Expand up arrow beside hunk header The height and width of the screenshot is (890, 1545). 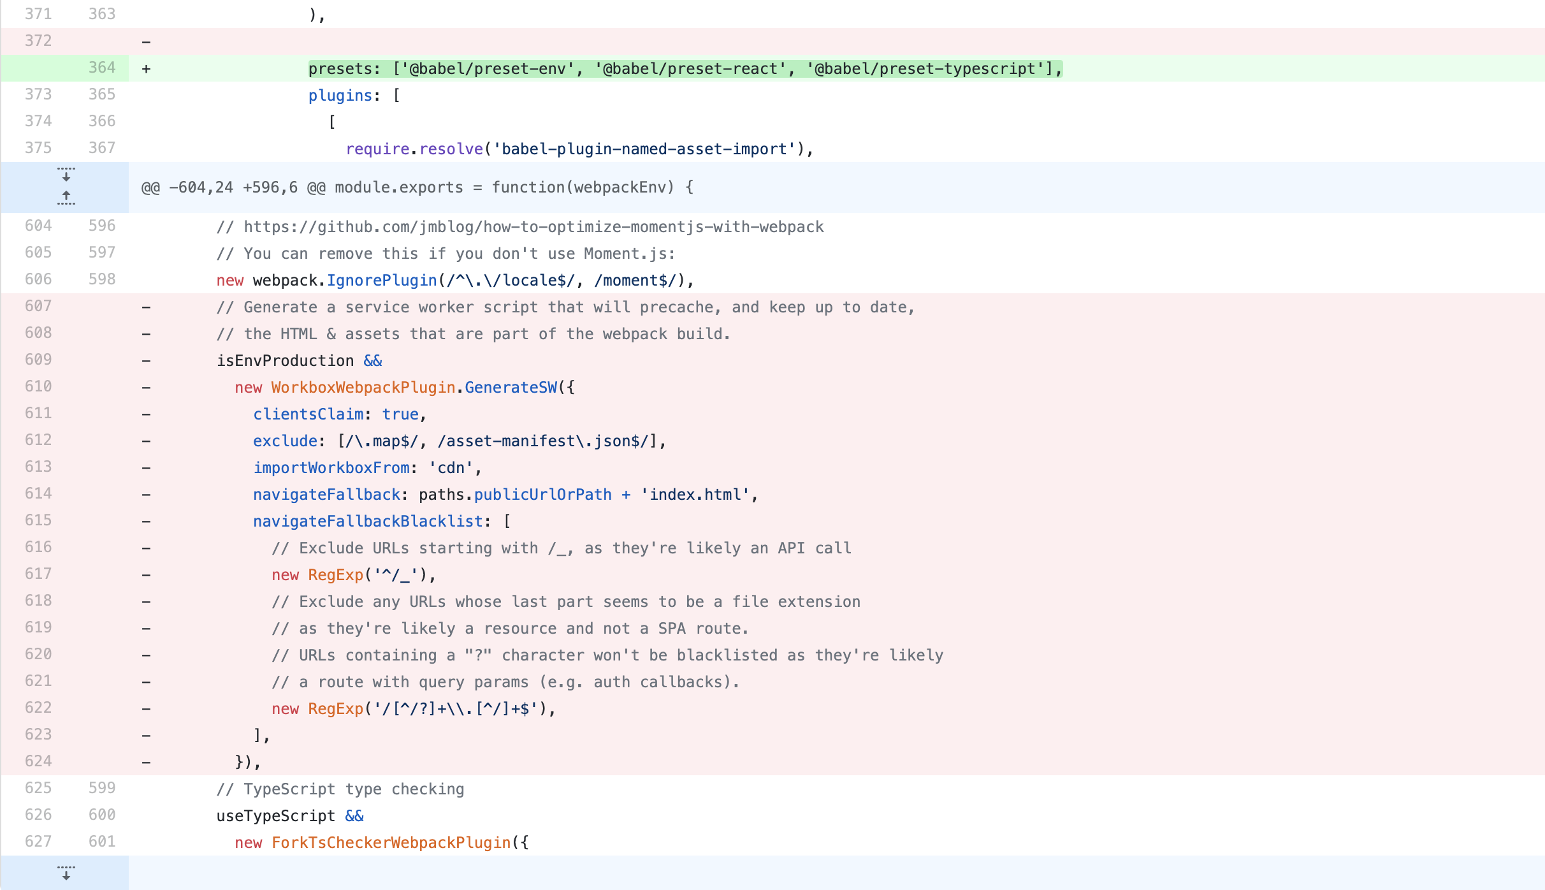(x=66, y=198)
